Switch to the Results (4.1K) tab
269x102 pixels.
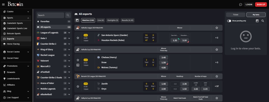(127, 20)
